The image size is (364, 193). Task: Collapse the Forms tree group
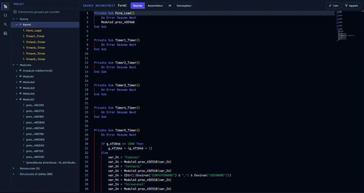pyautogui.click(x=14, y=19)
